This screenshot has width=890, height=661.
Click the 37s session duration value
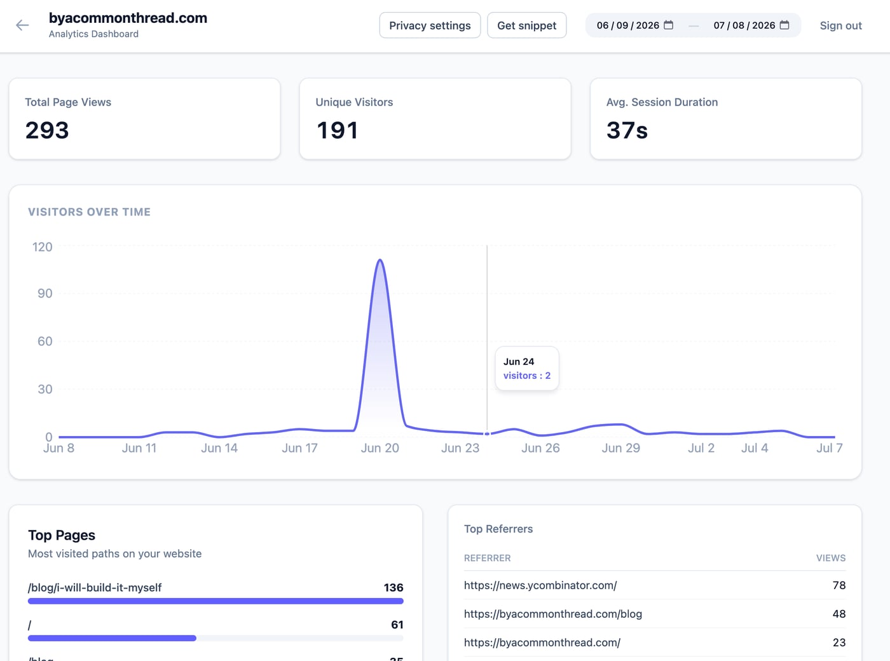(627, 130)
